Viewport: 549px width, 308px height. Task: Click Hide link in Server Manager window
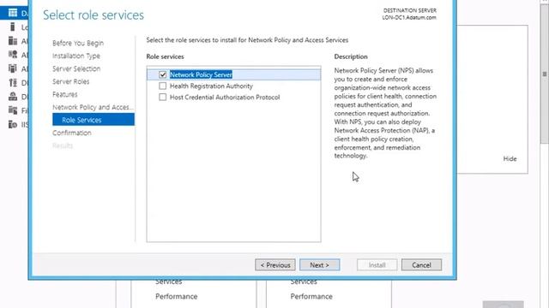[x=510, y=158]
